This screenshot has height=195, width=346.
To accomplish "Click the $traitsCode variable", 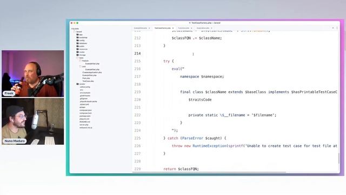I will point(200,100).
